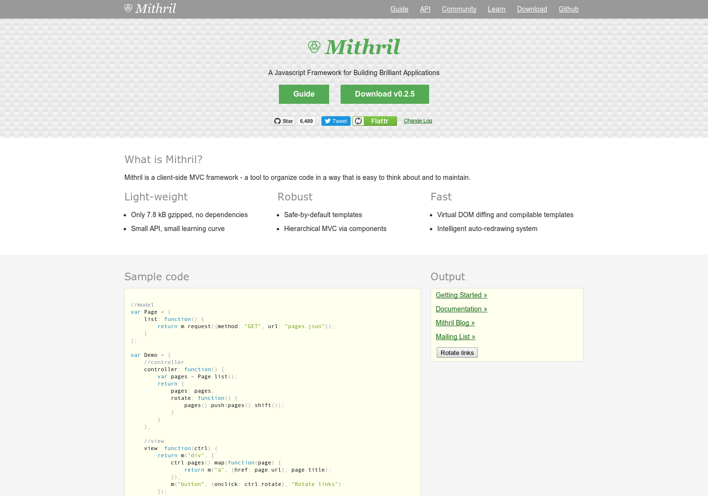Click the Twitter bird Tweet icon
The width and height of the screenshot is (708, 496).
(327, 121)
